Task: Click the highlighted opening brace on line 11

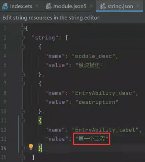Action: pos(40,121)
